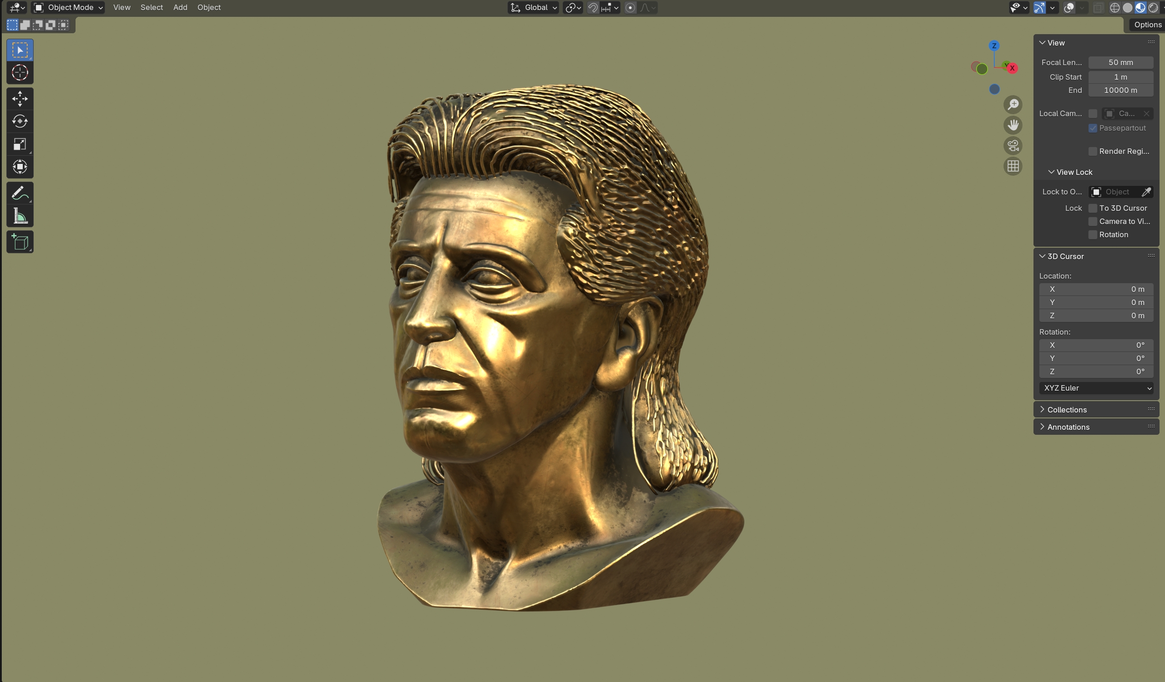Expand the Annotations panel
This screenshot has width=1165, height=682.
pos(1068,427)
